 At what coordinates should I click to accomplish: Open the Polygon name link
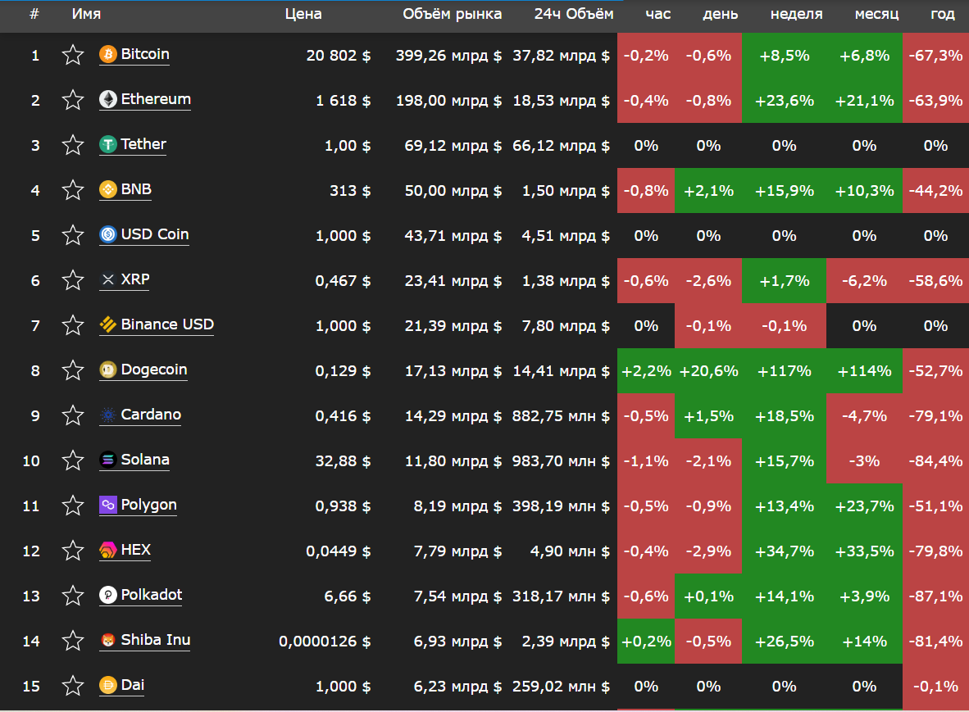coord(149,506)
